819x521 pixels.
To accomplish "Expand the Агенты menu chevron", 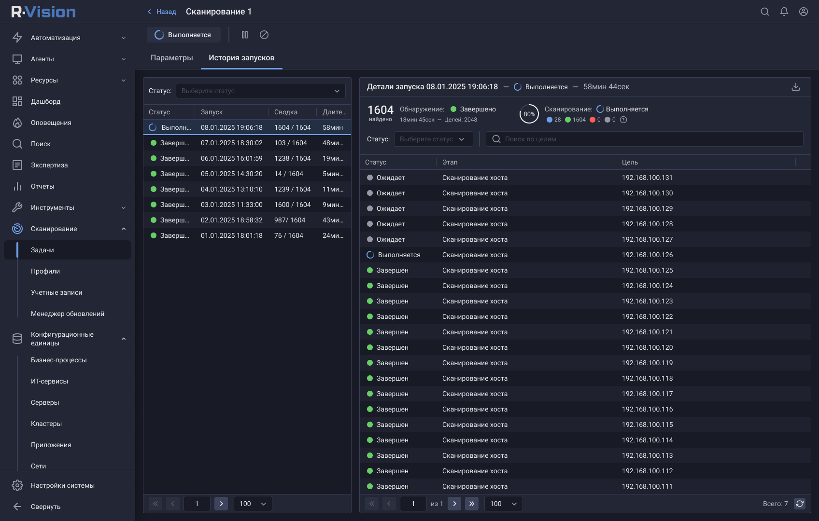I will (124, 59).
